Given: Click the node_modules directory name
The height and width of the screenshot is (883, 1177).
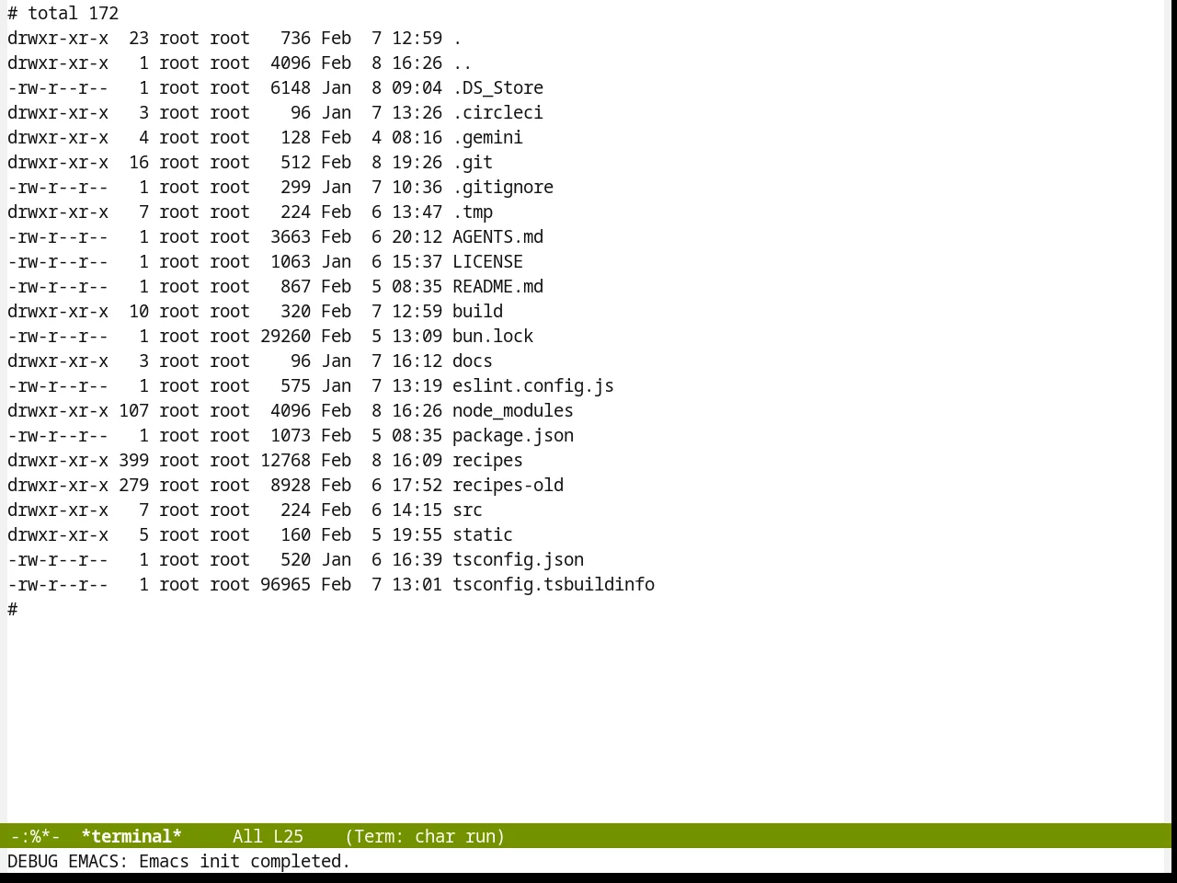Looking at the screenshot, I should [513, 410].
